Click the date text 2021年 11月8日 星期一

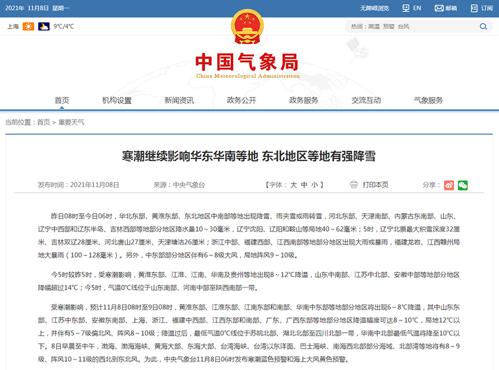click(x=37, y=8)
